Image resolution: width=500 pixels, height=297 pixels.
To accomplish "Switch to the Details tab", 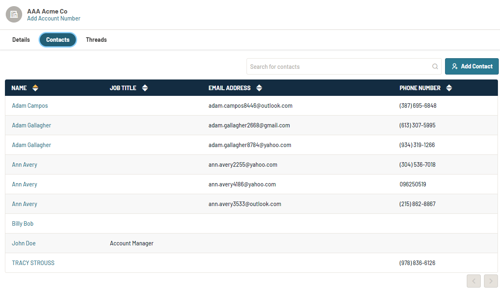I will [21, 39].
